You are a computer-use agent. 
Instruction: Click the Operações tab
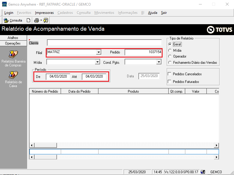click(13, 43)
